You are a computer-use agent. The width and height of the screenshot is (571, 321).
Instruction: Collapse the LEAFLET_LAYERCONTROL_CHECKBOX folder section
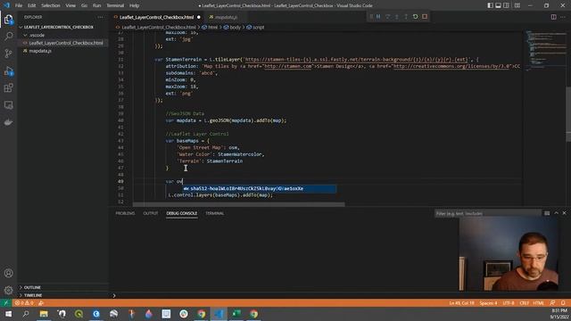pyautogui.click(x=58, y=28)
